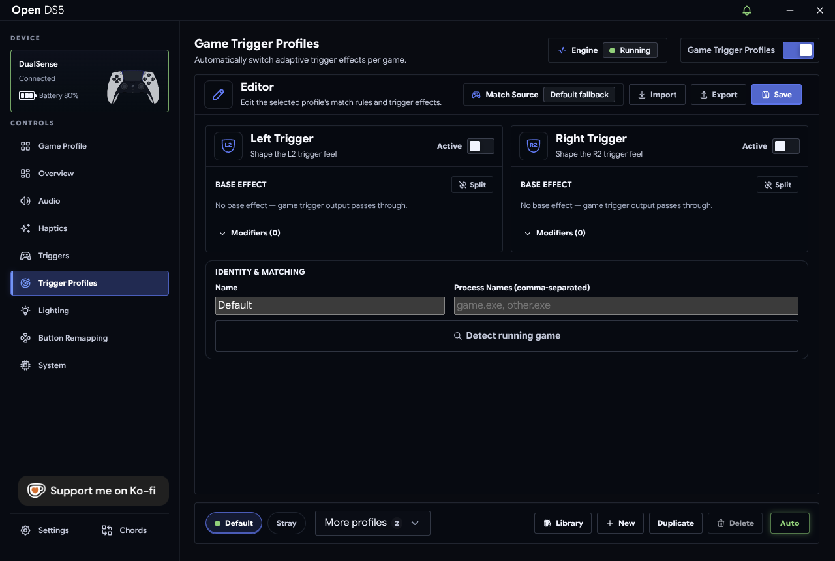
Task: Open the More profiles dropdown
Action: click(372, 523)
